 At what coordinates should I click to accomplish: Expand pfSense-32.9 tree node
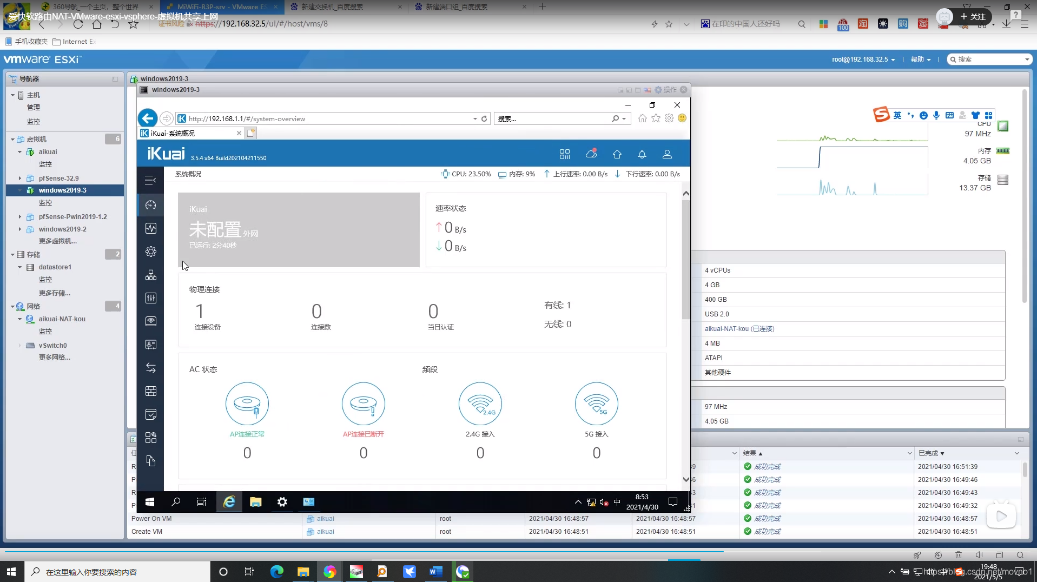tap(20, 178)
